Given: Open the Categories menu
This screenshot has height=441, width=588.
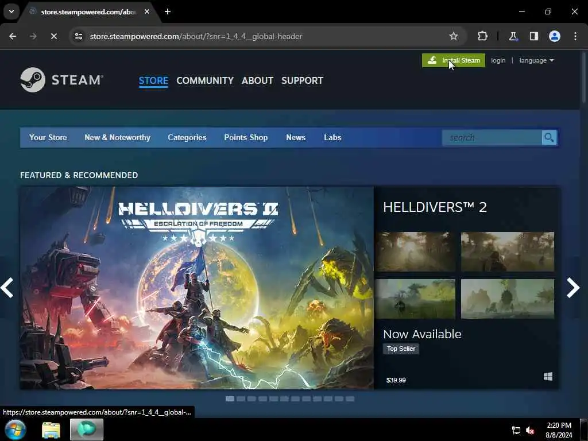Looking at the screenshot, I should 187,138.
